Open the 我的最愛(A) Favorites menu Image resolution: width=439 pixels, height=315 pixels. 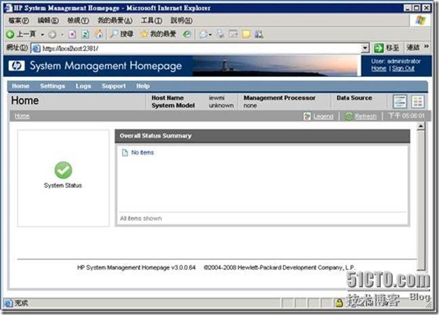114,20
